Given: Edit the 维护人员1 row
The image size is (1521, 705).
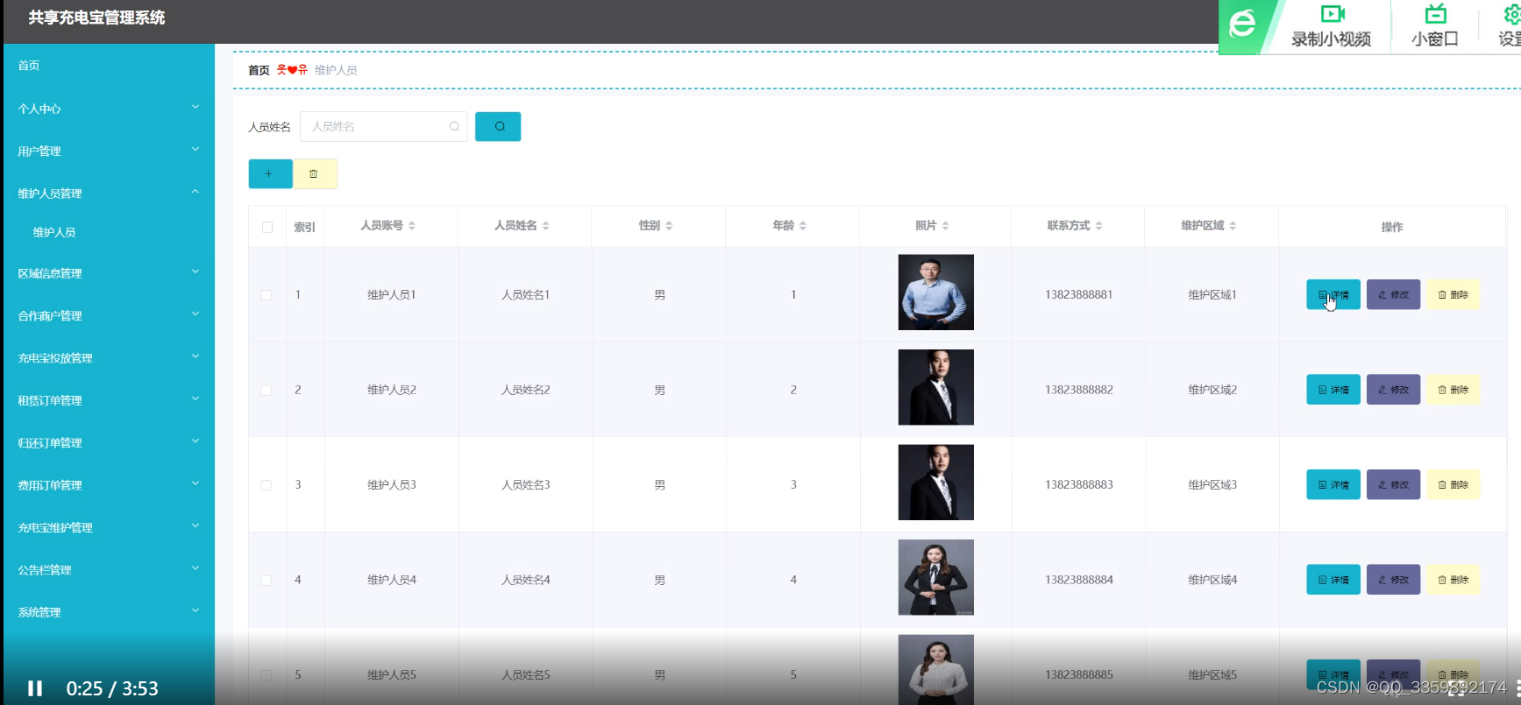Looking at the screenshot, I should (1393, 294).
